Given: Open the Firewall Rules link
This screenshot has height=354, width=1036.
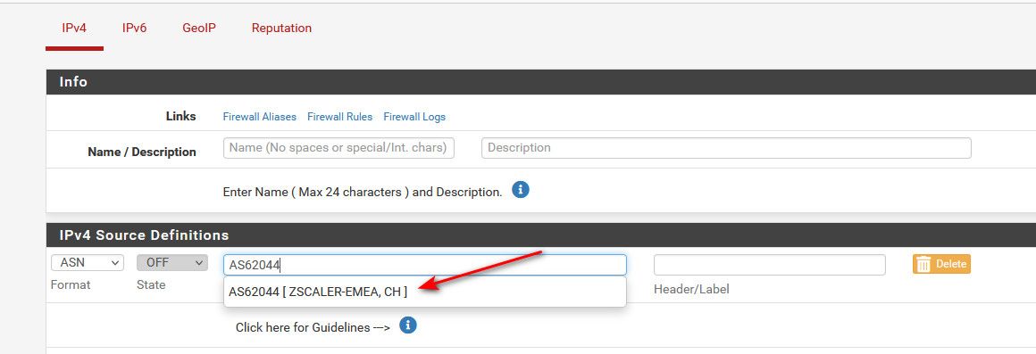Looking at the screenshot, I should click(339, 117).
